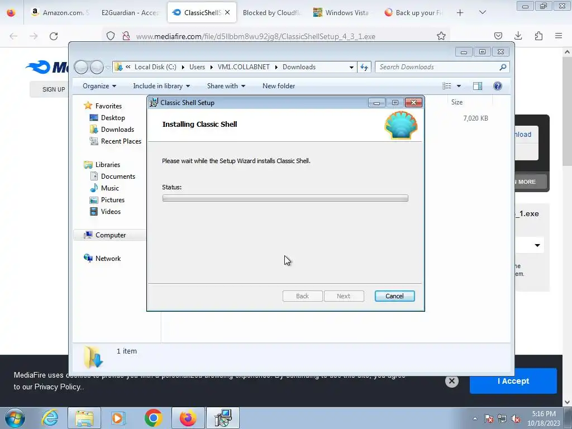Open the view options dropdown arrow
Viewport: 572px width, 429px height.
coord(459,86)
